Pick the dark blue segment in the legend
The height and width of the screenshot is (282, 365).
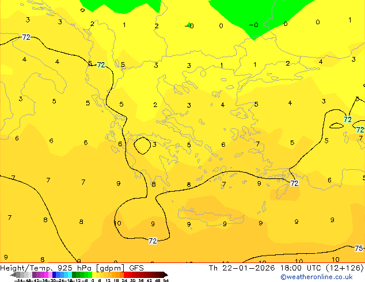[54, 275]
